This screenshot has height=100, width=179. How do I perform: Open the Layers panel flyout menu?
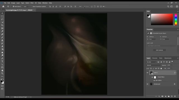tap(178, 58)
